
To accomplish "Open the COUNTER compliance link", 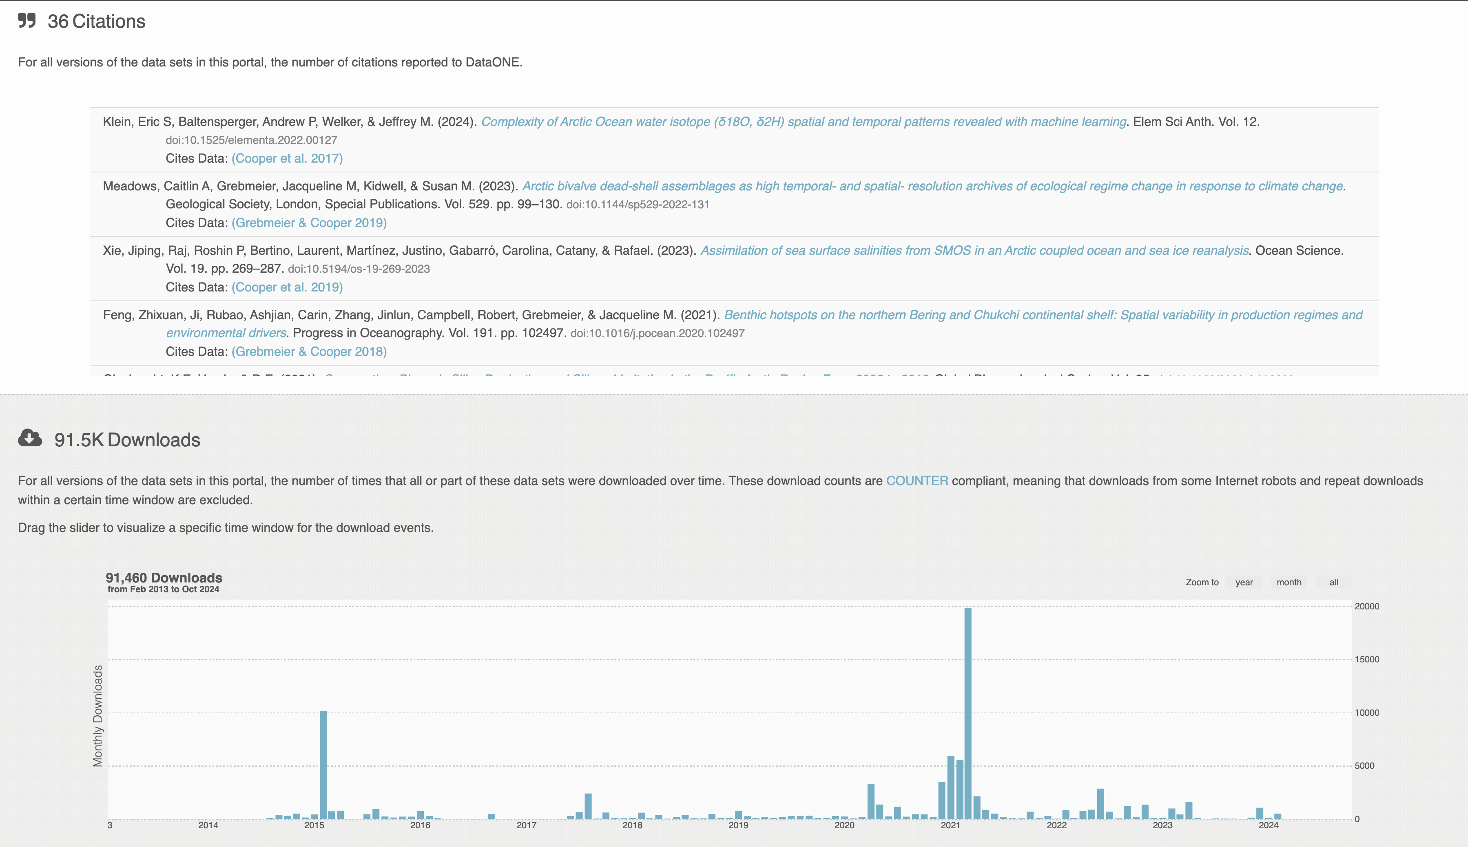I will click(917, 481).
